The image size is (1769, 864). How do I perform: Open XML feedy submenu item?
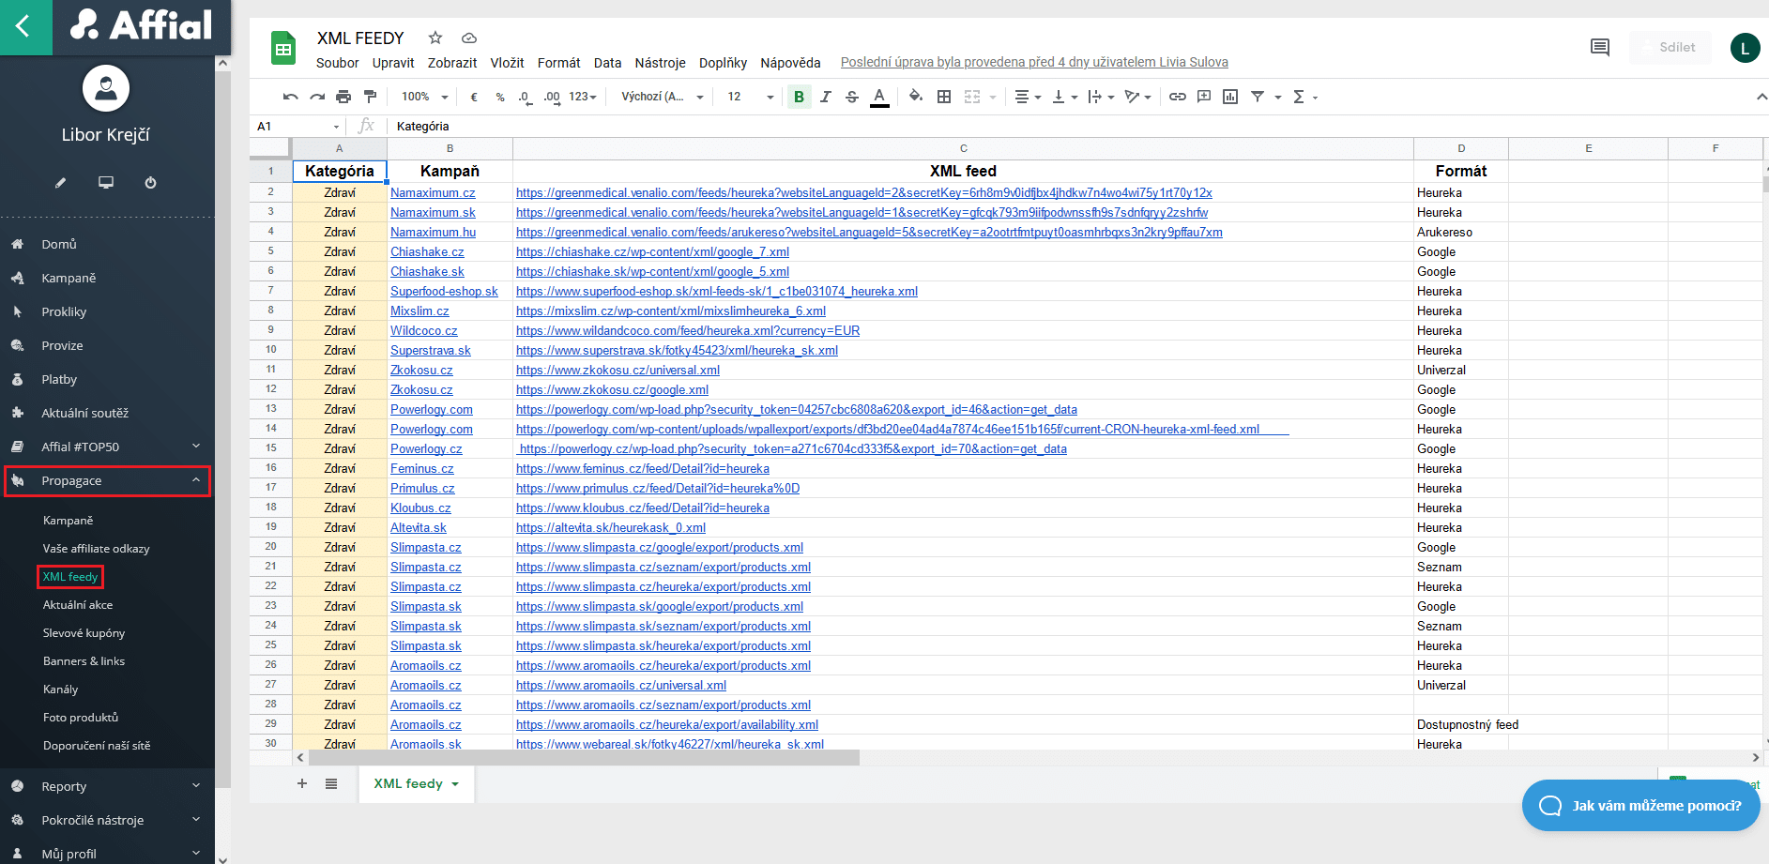[70, 577]
